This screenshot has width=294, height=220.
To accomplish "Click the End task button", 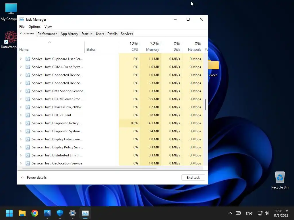I will point(193,178).
